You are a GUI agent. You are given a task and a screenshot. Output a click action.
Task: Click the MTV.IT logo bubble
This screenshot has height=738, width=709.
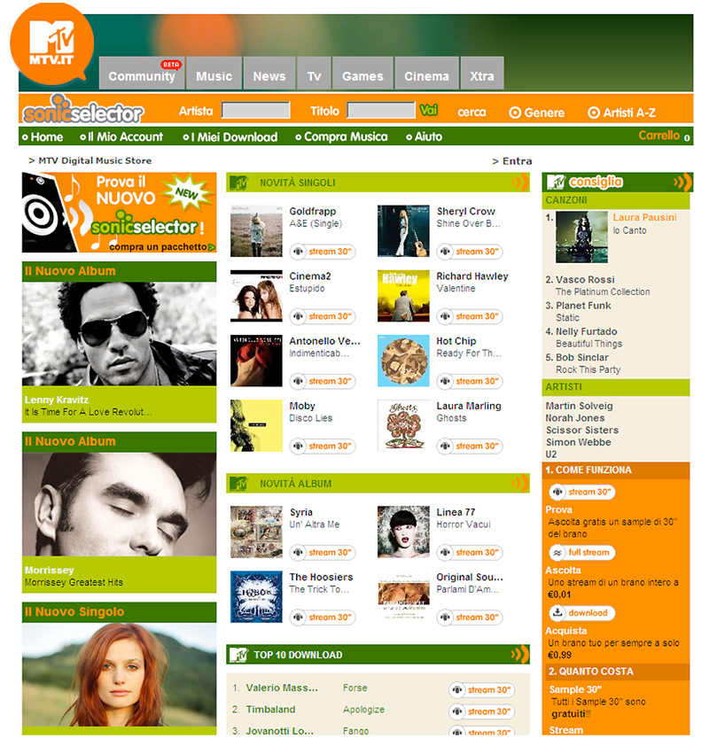click(51, 43)
